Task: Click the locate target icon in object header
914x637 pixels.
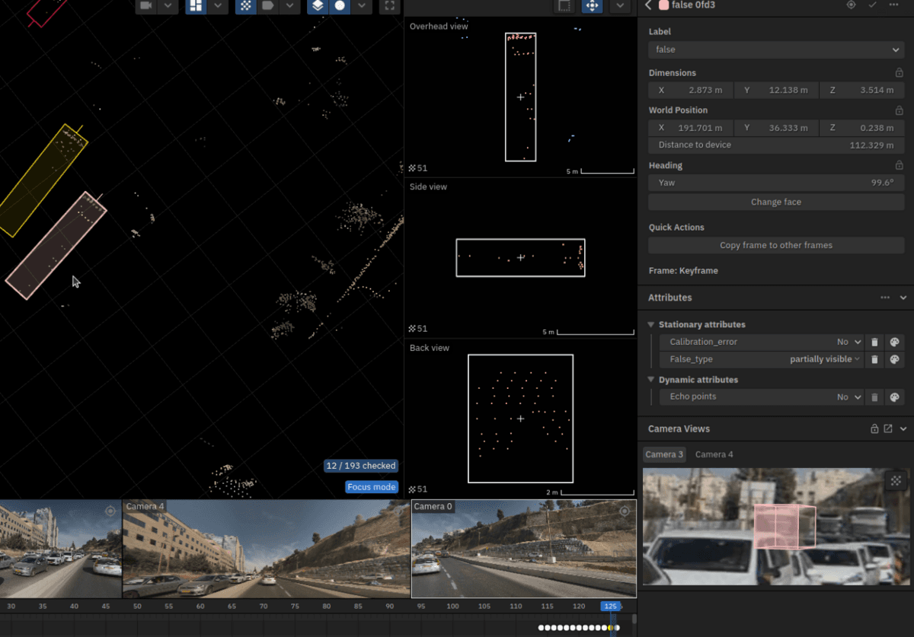Action: pyautogui.click(x=852, y=5)
